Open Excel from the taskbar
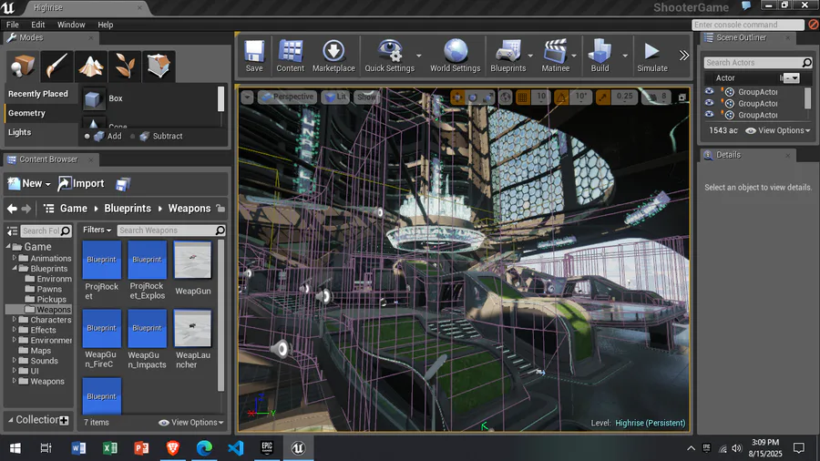The height and width of the screenshot is (461, 820). pyautogui.click(x=110, y=448)
